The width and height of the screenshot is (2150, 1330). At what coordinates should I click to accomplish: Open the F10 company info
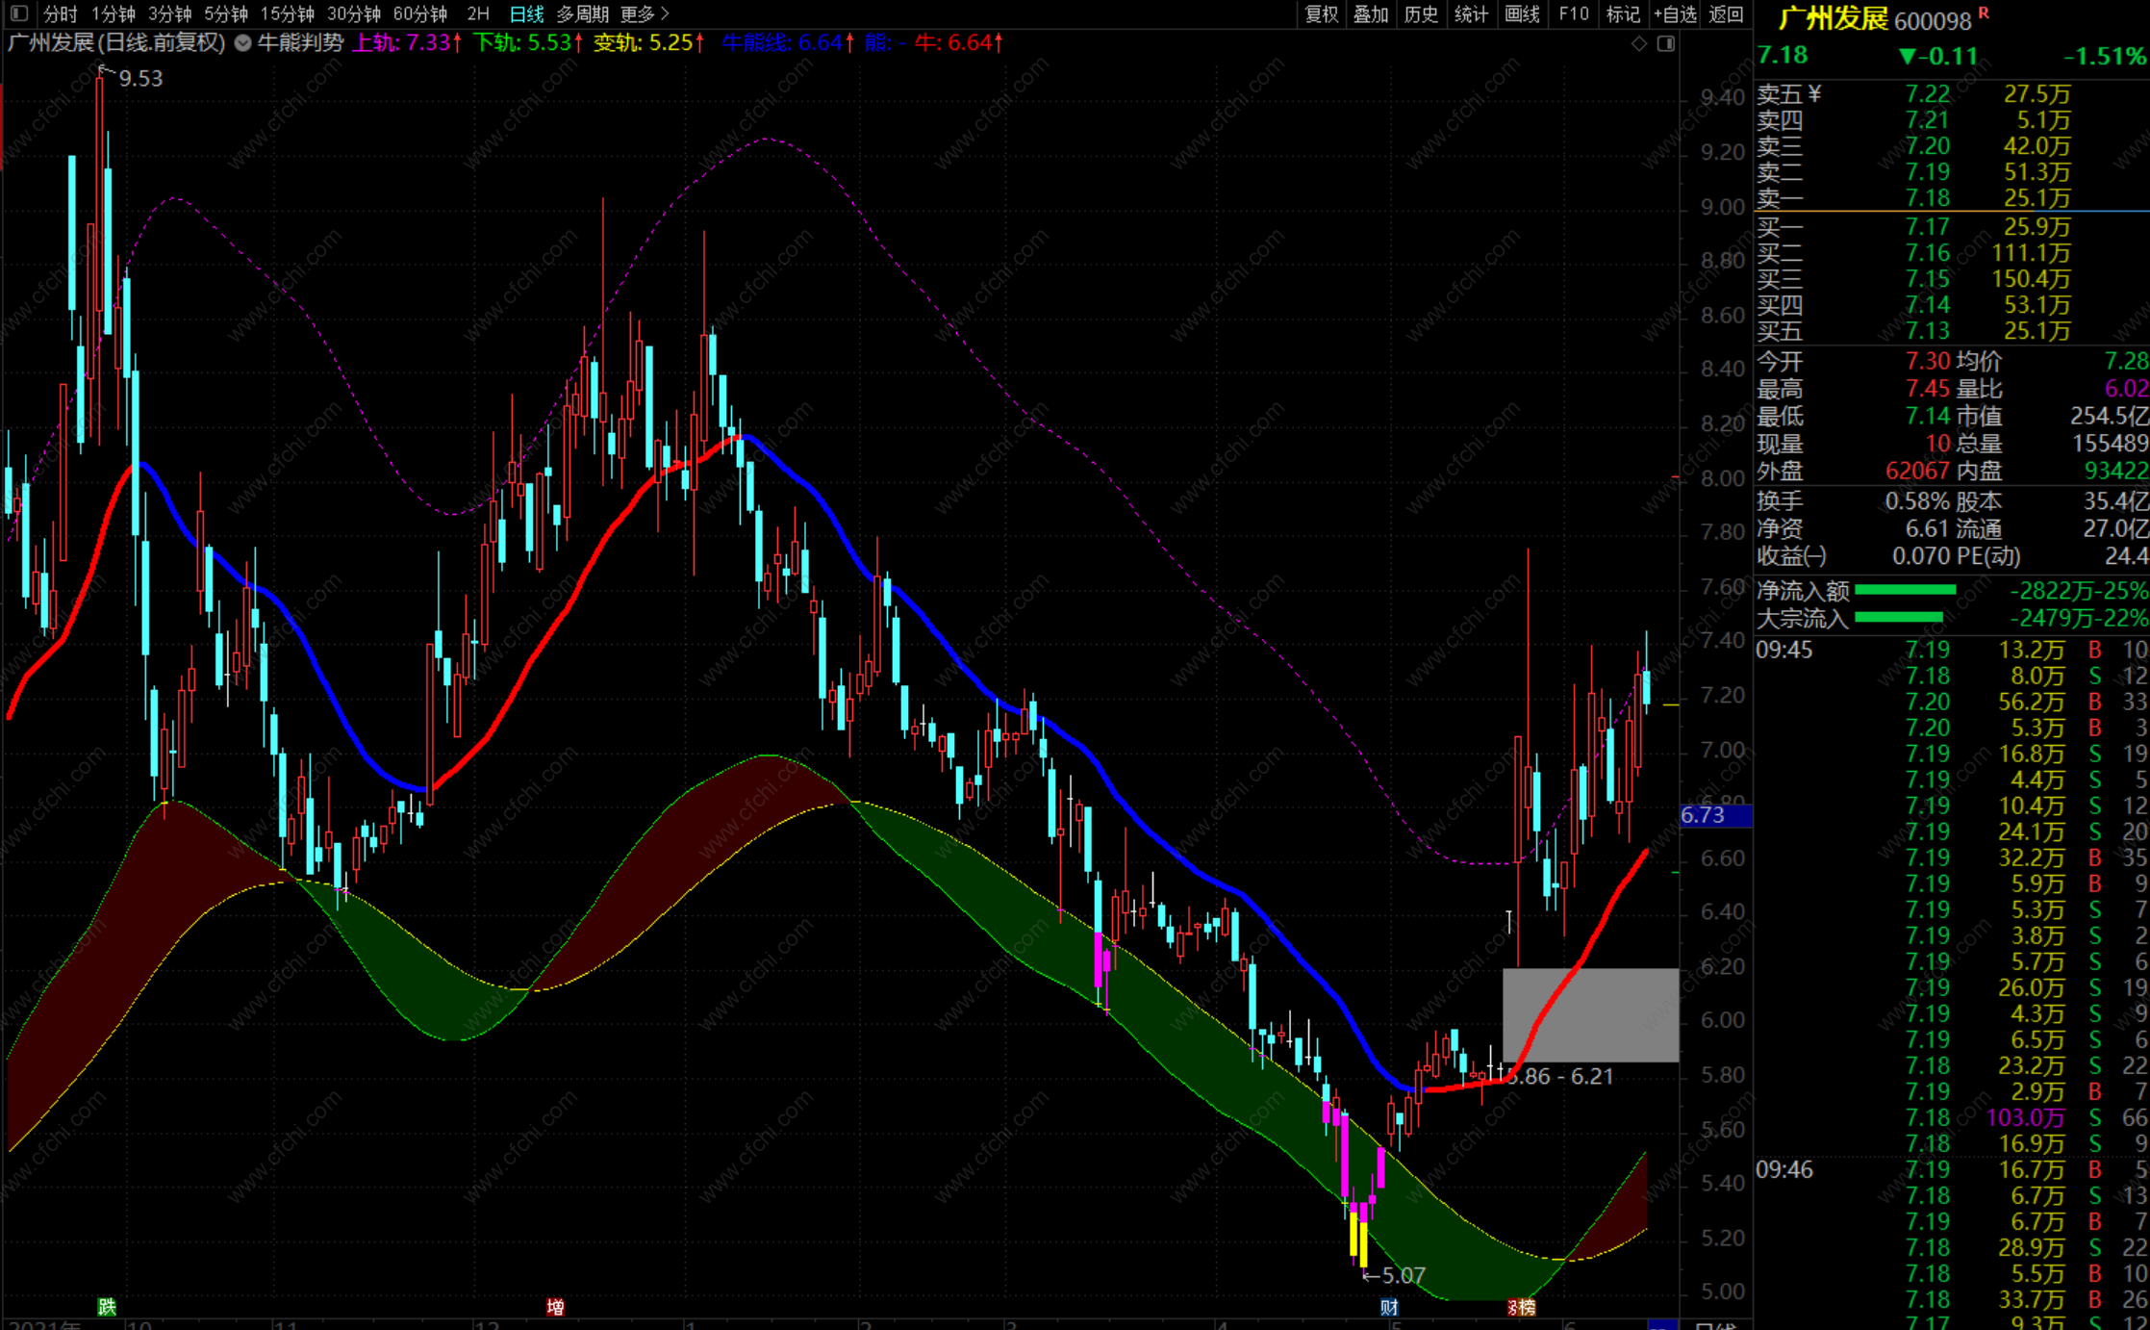[x=1574, y=13]
